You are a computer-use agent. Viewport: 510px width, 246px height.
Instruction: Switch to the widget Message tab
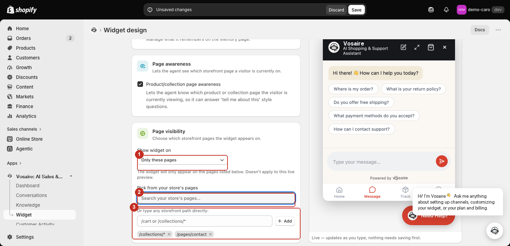[x=372, y=192]
